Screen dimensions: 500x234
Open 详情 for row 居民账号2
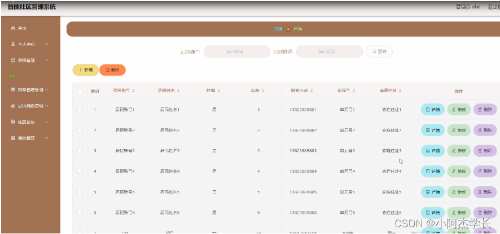tap(433, 130)
